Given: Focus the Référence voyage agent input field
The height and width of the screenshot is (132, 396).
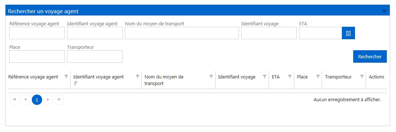Looking at the screenshot, I should pyautogui.click(x=37, y=33).
